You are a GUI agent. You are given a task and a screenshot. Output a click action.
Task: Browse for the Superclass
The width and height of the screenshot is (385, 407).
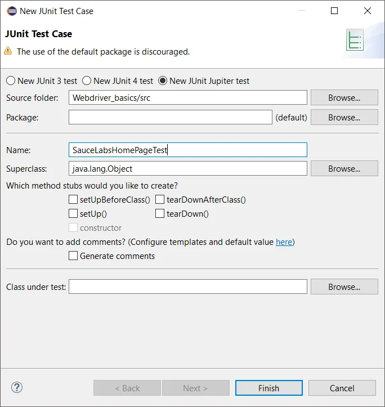[344, 168]
